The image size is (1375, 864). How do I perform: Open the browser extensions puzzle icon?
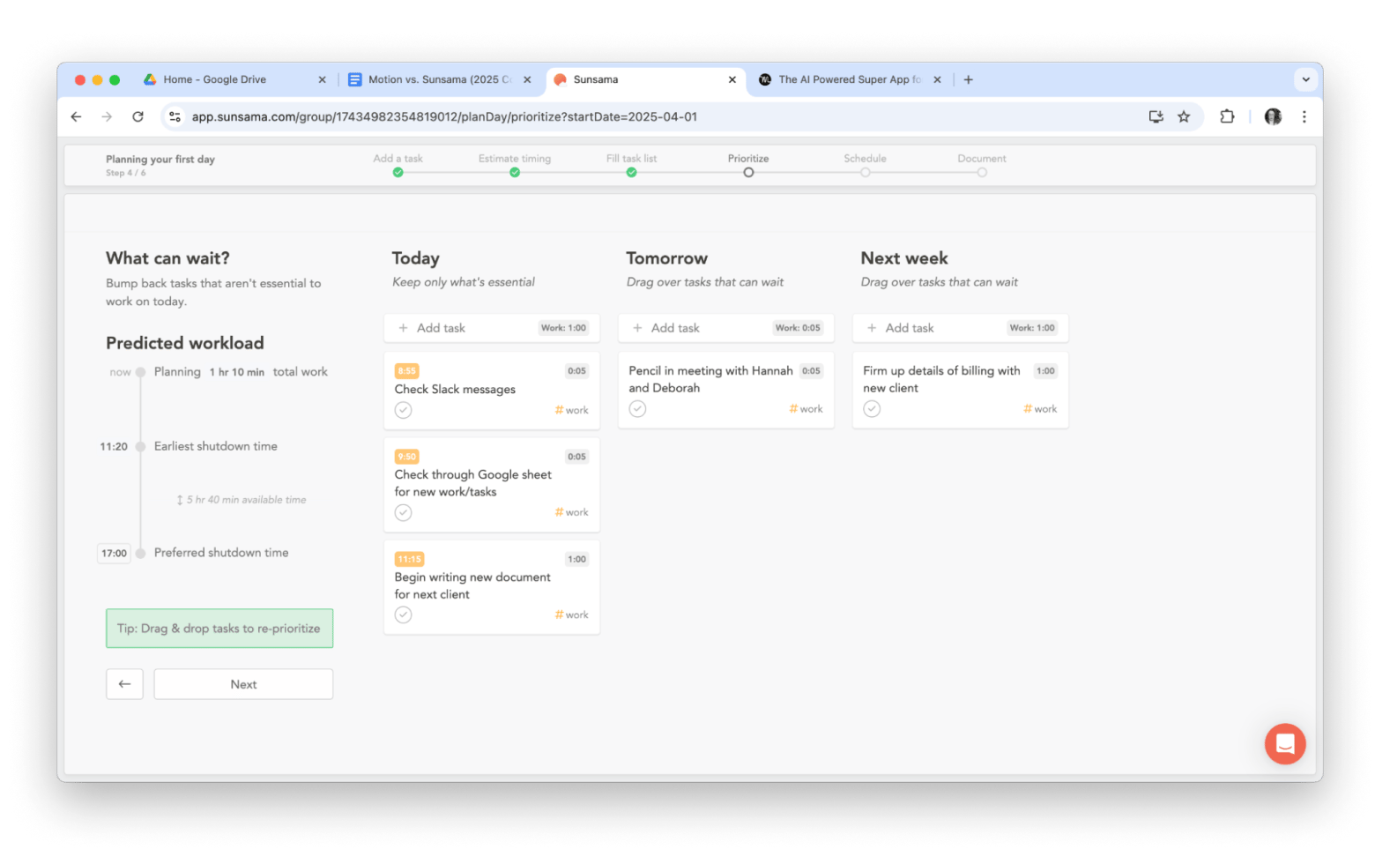click(x=1226, y=116)
